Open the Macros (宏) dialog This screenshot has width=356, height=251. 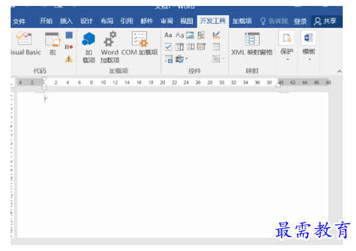click(52, 44)
